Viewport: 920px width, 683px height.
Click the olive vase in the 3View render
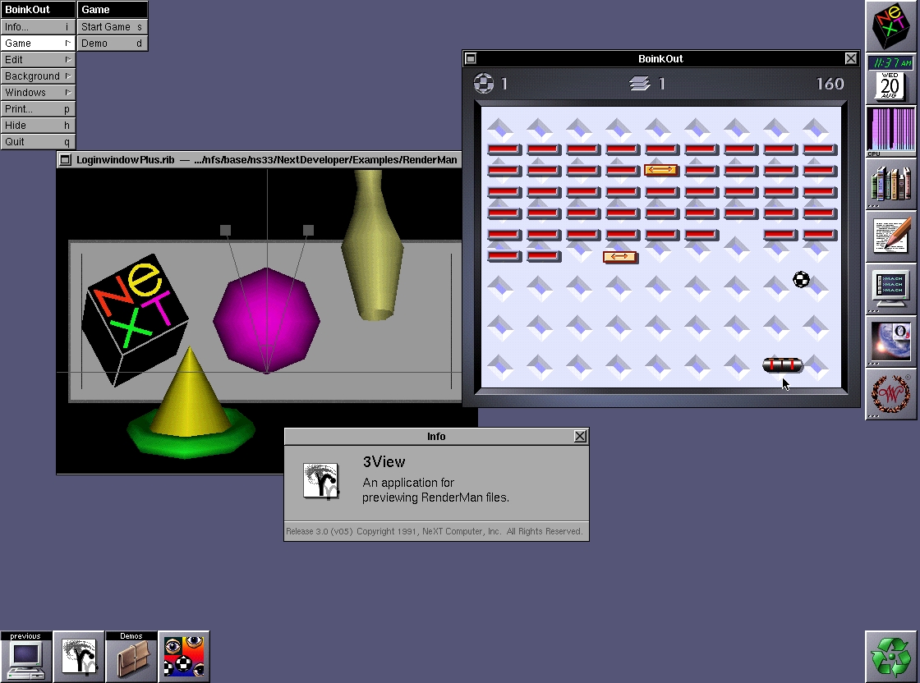pyautogui.click(x=372, y=245)
